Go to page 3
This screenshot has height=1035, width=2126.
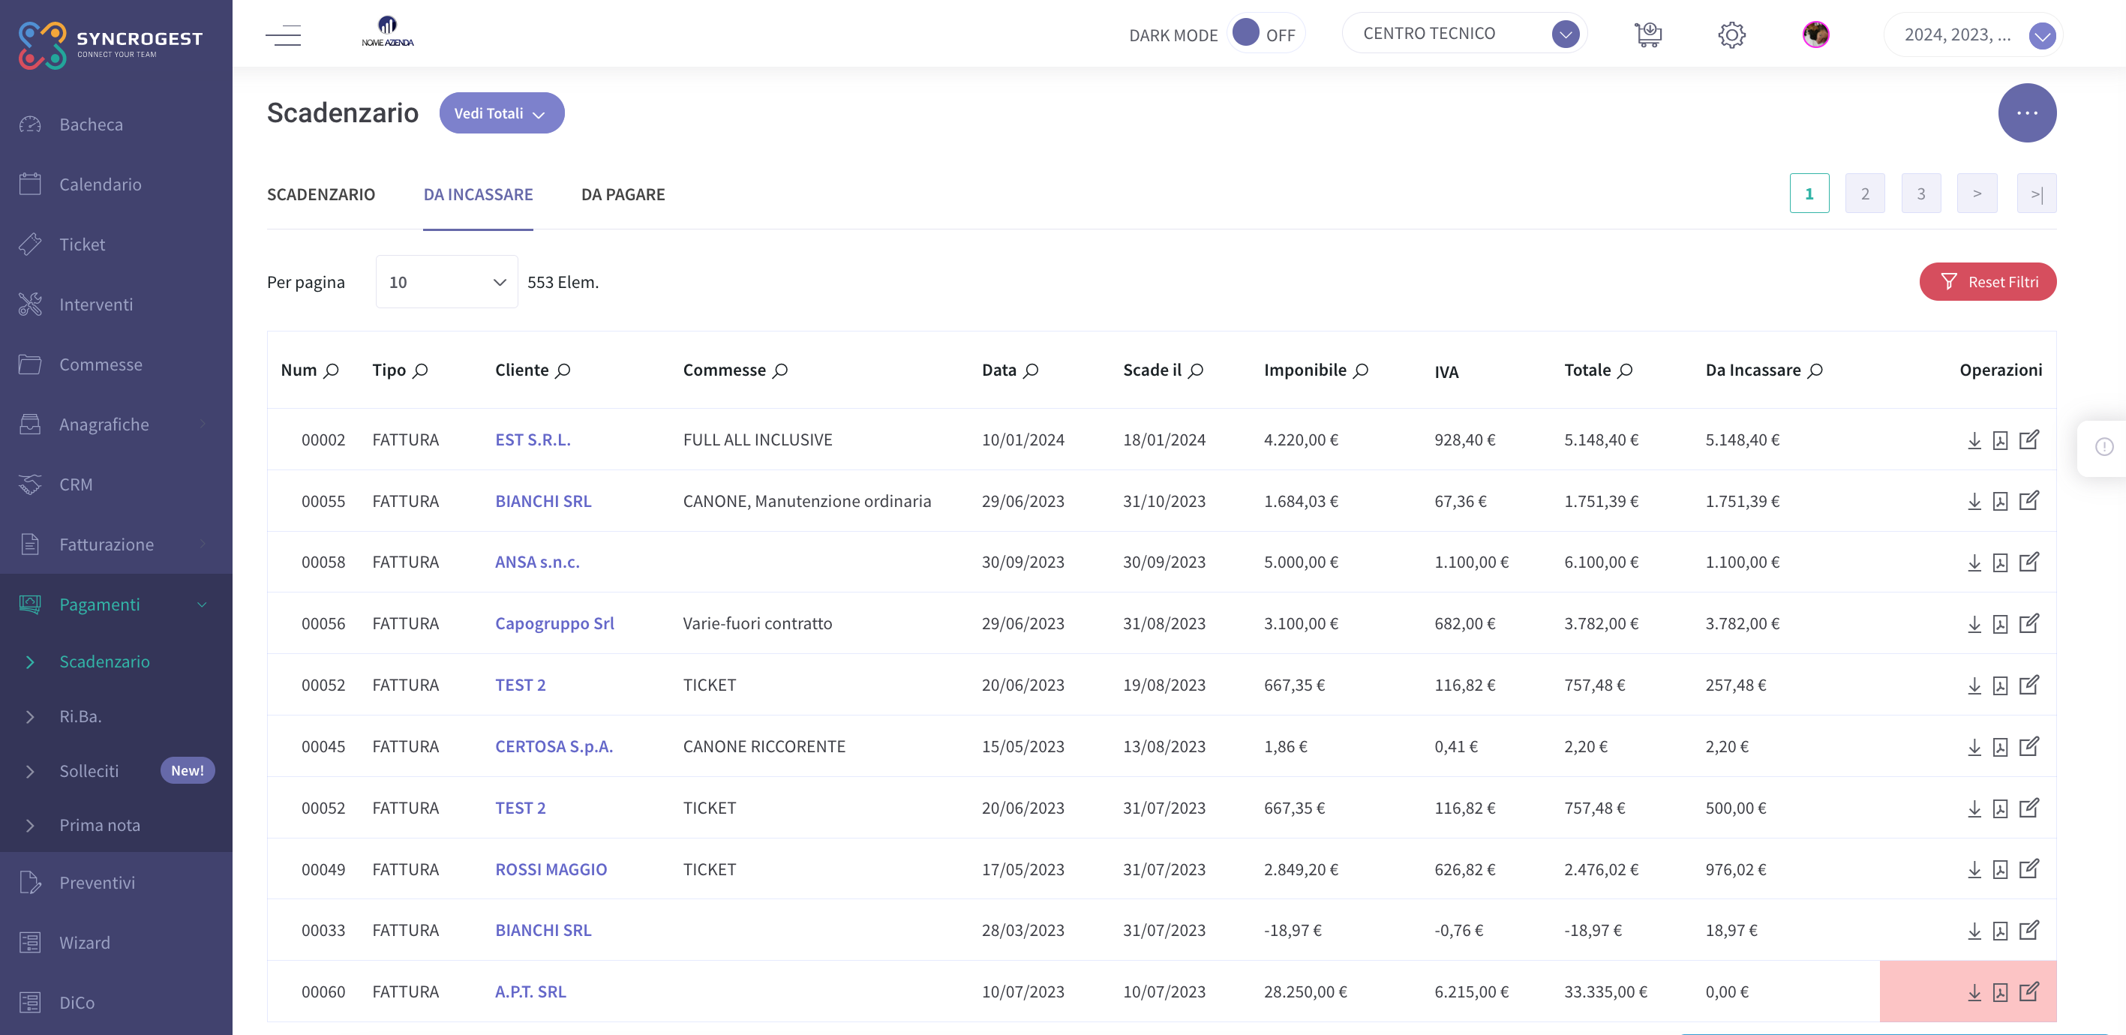[1920, 193]
